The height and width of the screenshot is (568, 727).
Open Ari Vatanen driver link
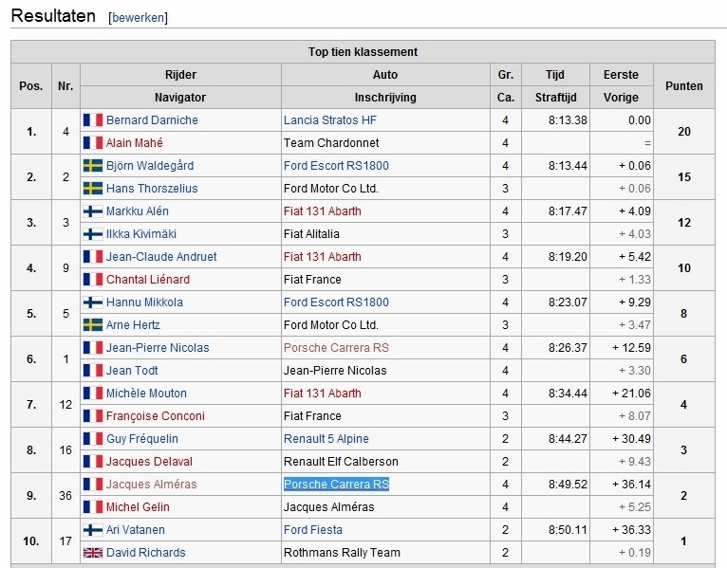click(136, 529)
